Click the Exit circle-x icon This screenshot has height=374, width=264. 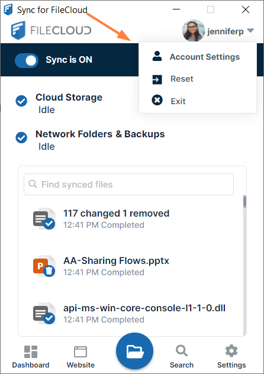point(157,100)
